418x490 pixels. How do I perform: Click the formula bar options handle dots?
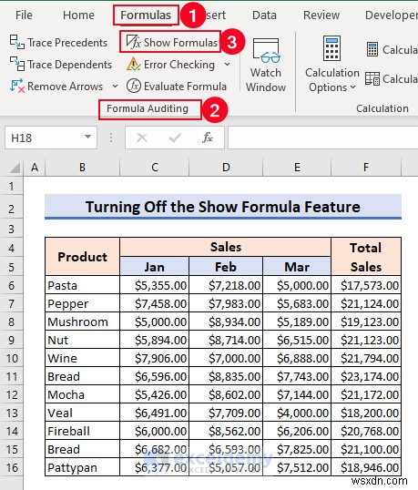click(111, 138)
